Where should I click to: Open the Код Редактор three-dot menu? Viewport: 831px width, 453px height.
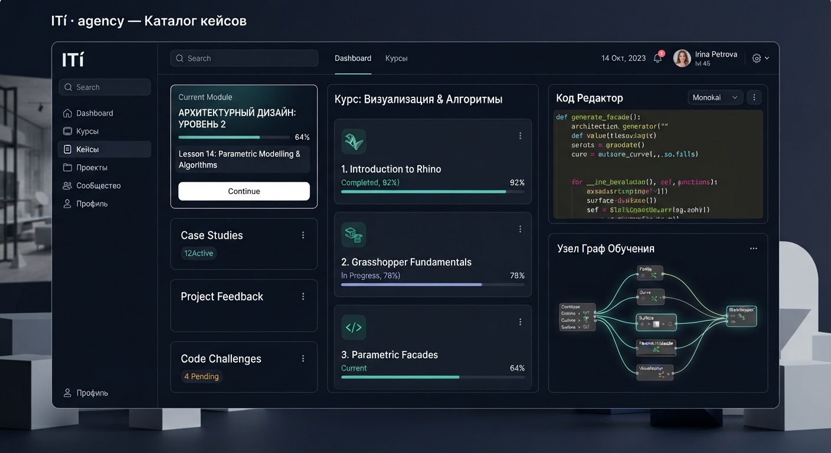click(x=754, y=97)
